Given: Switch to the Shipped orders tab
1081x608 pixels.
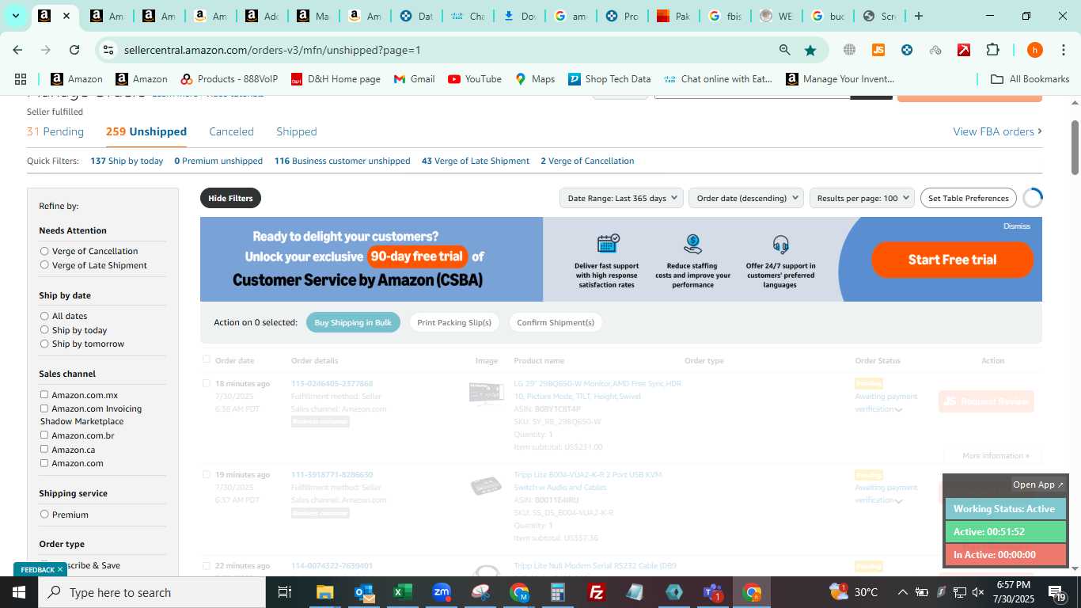Looking at the screenshot, I should click(296, 131).
